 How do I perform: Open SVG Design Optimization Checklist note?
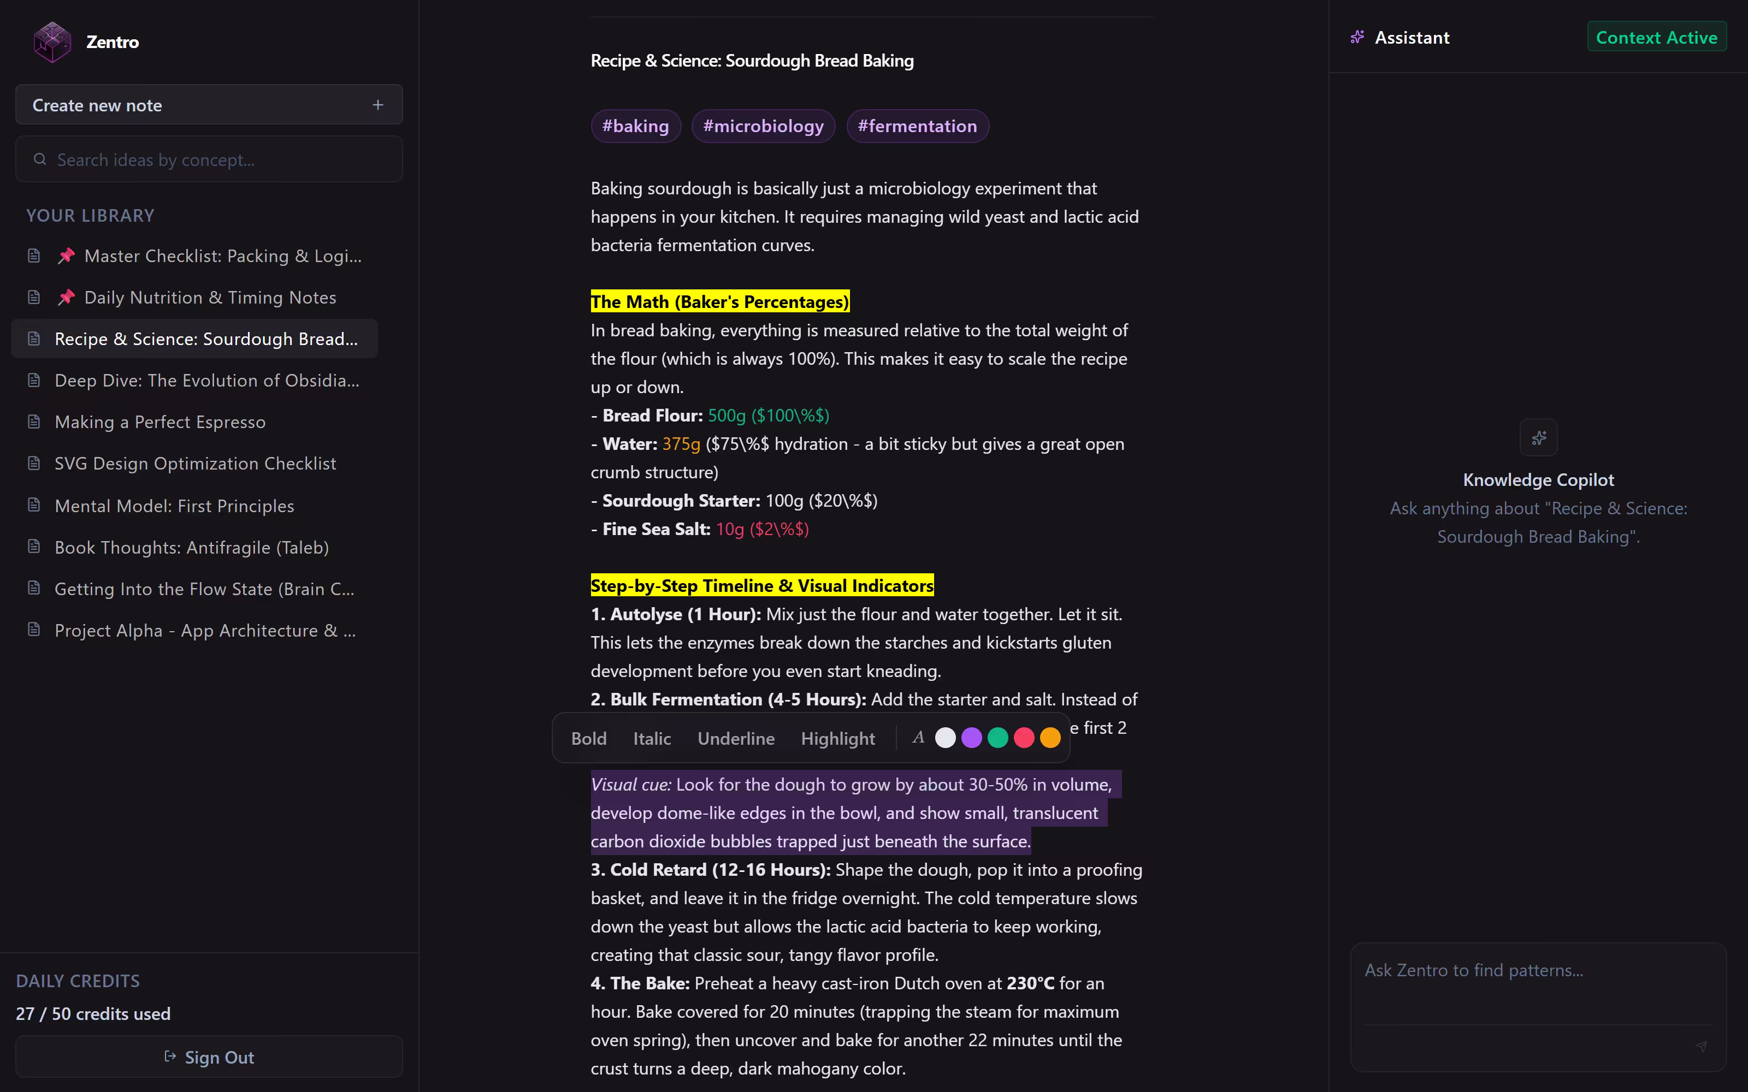[194, 463]
